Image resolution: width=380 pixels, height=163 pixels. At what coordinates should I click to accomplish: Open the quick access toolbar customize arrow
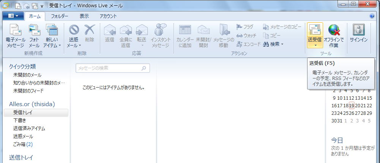pos(42,6)
